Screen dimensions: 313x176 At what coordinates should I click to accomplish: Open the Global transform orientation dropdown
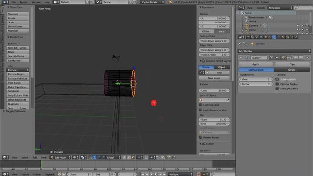pyautogui.click(x=113, y=157)
